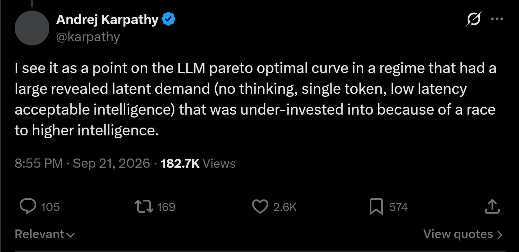
Task: Click the 574 bookmarks count
Action: pos(399,207)
